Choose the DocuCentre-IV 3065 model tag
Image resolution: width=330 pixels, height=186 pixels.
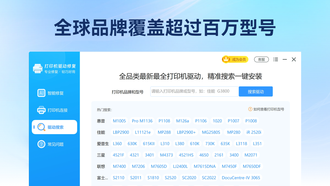click(x=241, y=177)
